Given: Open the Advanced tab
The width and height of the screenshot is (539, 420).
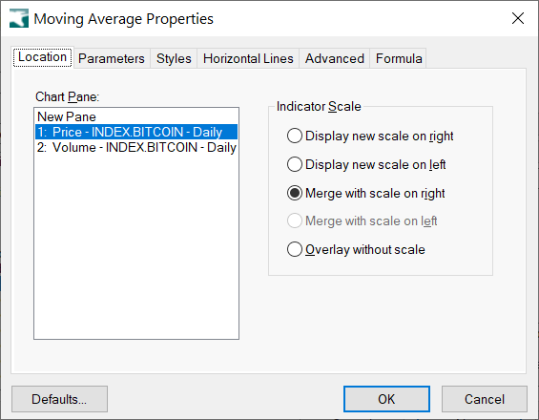Looking at the screenshot, I should point(335,58).
